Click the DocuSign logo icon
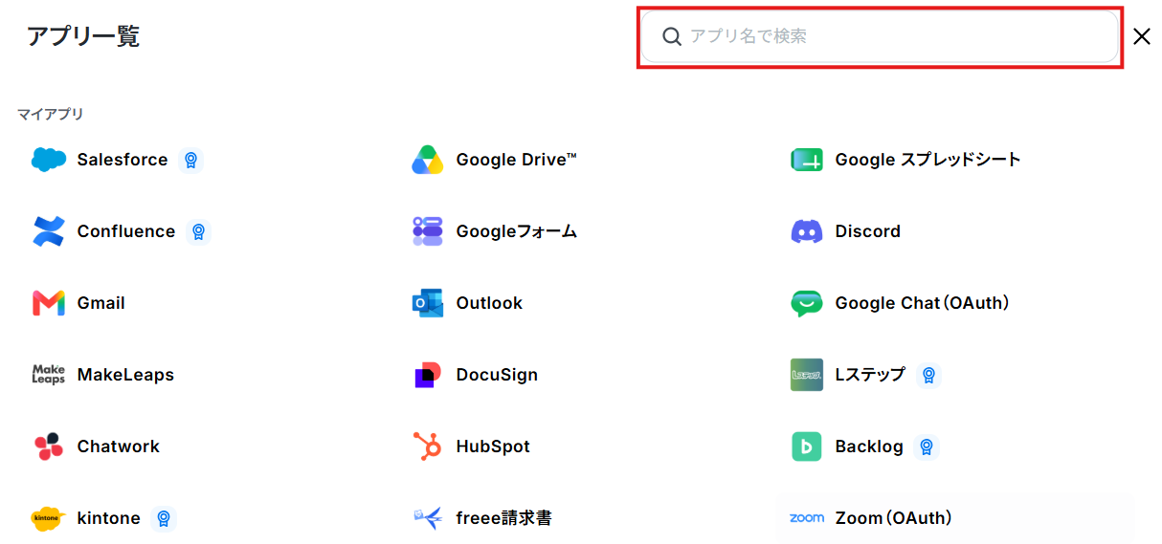Viewport: 1162px width, 544px height. tap(427, 375)
